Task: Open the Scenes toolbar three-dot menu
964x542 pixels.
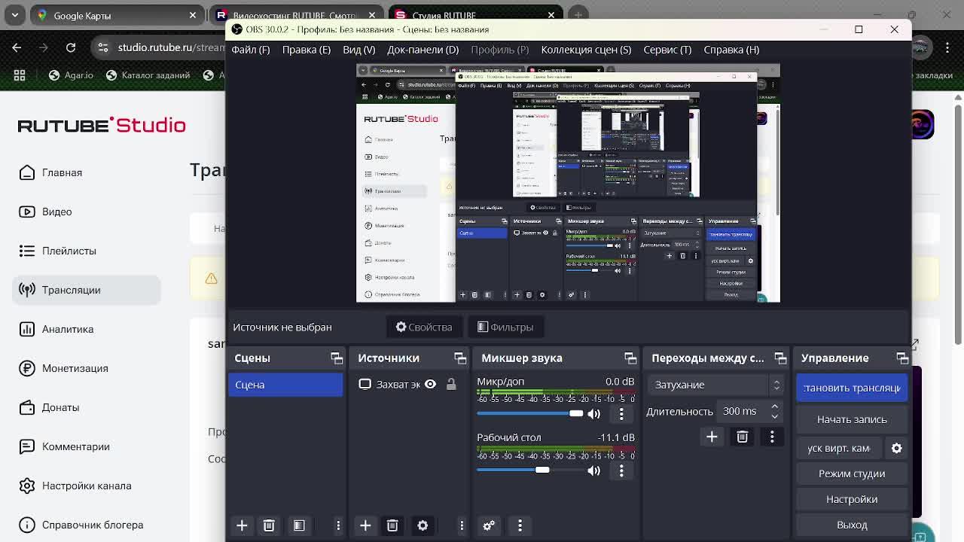Action: (x=338, y=525)
